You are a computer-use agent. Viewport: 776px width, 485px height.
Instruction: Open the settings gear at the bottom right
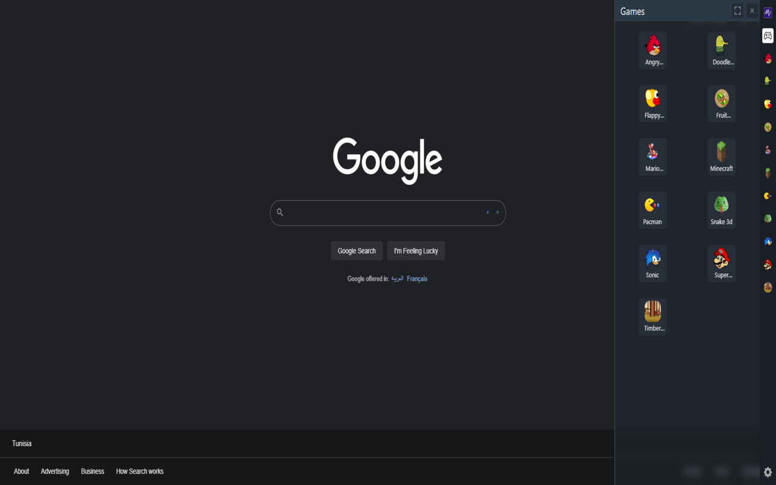tap(768, 472)
